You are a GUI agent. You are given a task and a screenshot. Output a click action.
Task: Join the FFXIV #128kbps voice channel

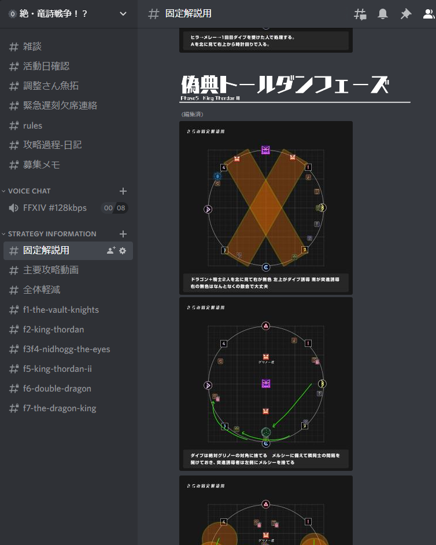point(55,208)
